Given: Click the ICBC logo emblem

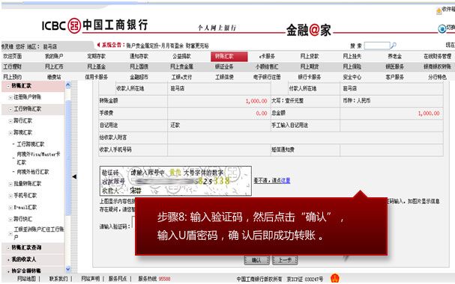Looking at the screenshot, I should click(x=74, y=25).
